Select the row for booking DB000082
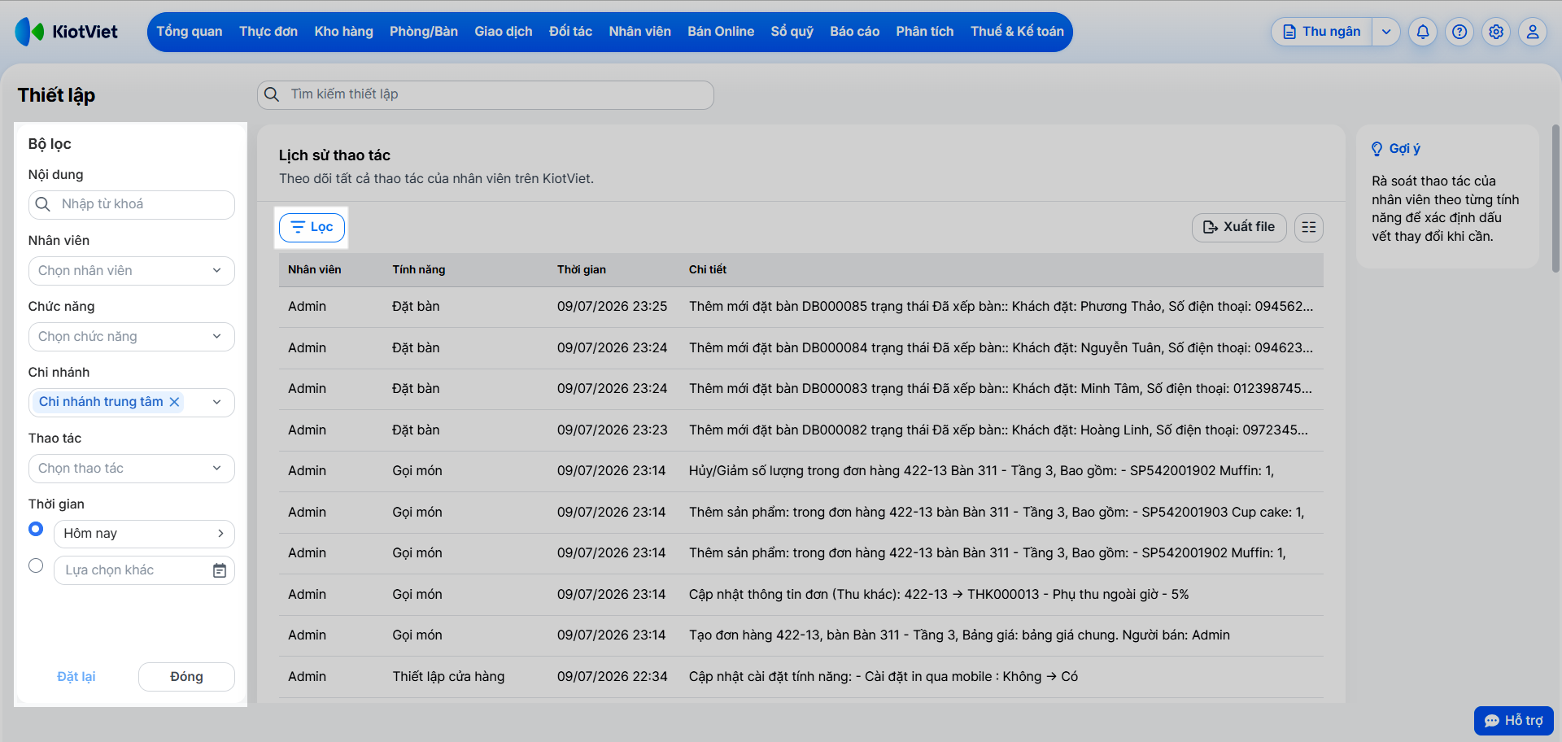The width and height of the screenshot is (1562, 742). (801, 430)
